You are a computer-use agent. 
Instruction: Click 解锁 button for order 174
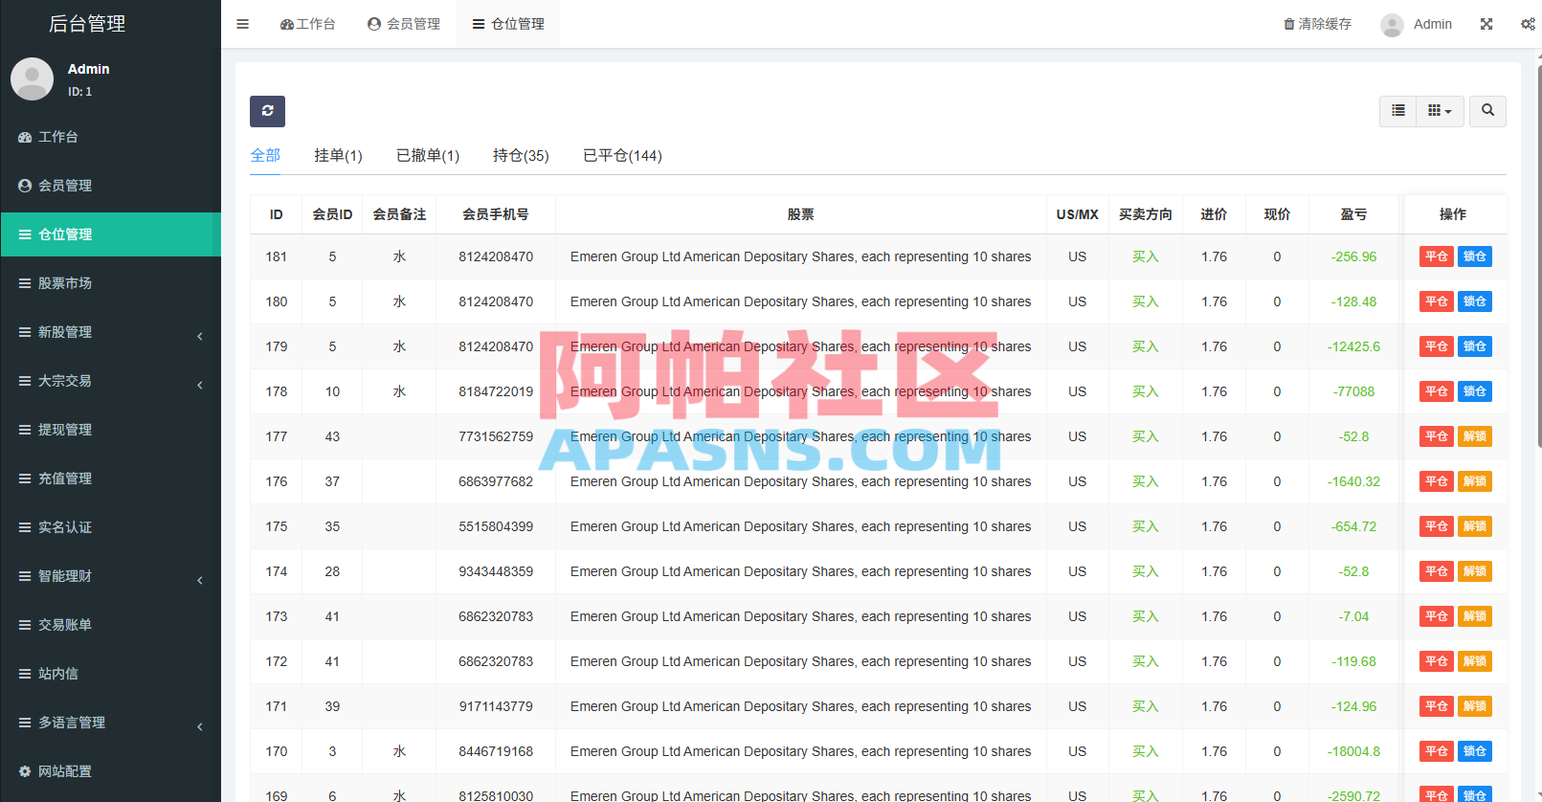[x=1475, y=571]
